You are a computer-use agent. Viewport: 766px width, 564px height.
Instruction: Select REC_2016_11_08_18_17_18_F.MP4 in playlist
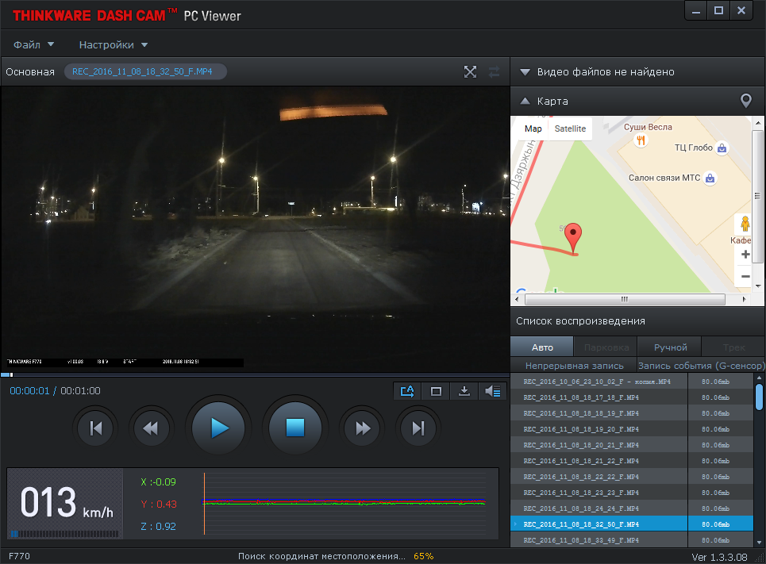[631, 397]
